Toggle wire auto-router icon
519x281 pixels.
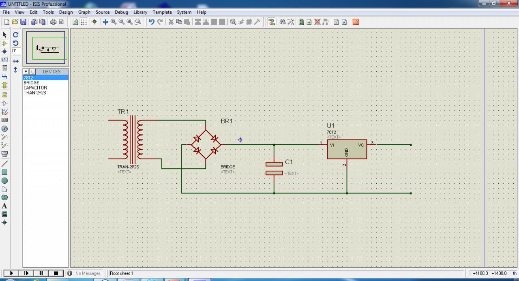[x=272, y=22]
